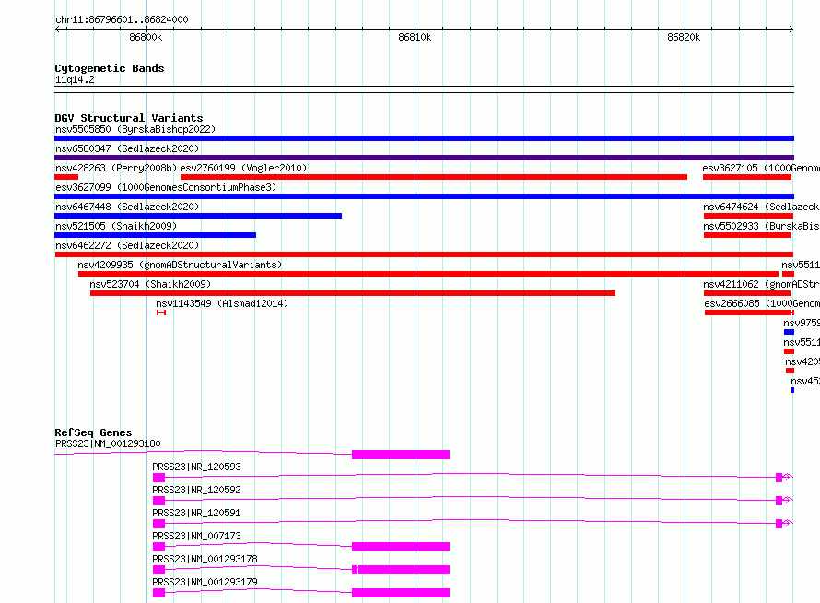Click the large exon block of NM_001293179
The width and height of the screenshot is (820, 603).
[401, 593]
